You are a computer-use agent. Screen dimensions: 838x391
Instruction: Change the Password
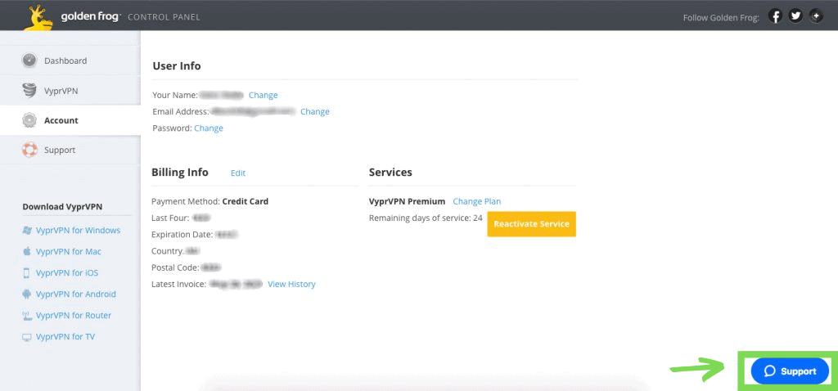pyautogui.click(x=209, y=128)
